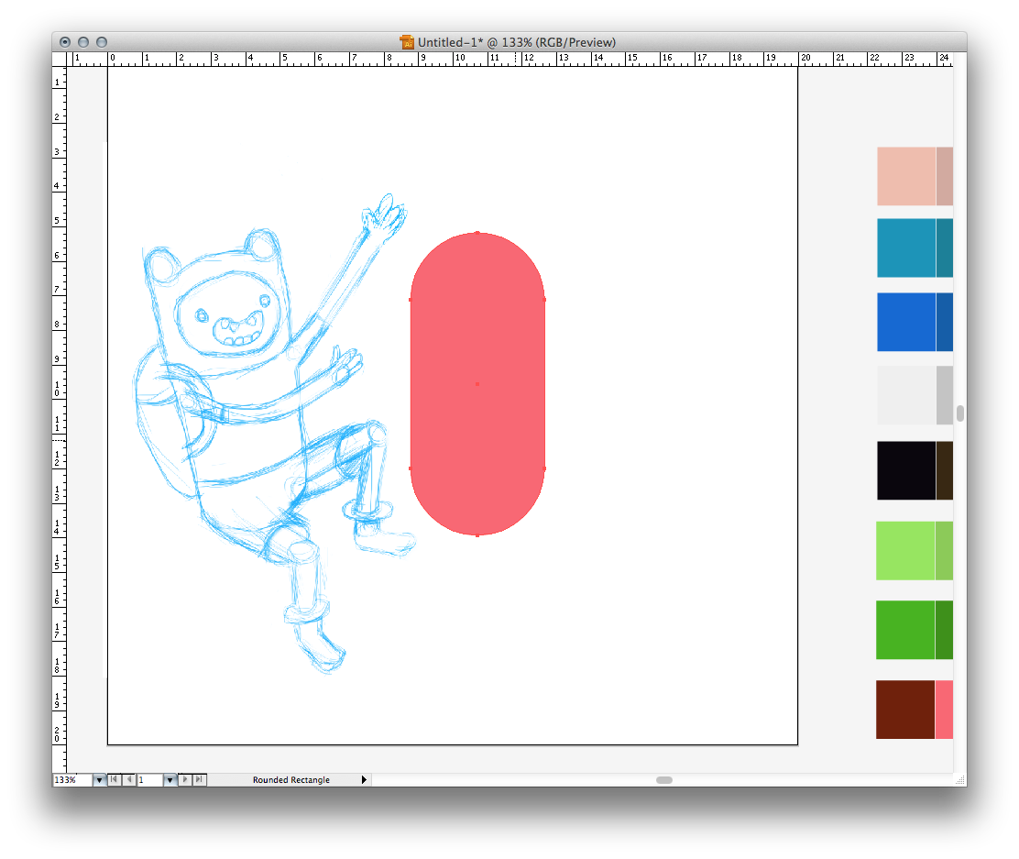Click the center point of the rounded rectangle
This screenshot has height=859, width=1019.
[x=477, y=384]
